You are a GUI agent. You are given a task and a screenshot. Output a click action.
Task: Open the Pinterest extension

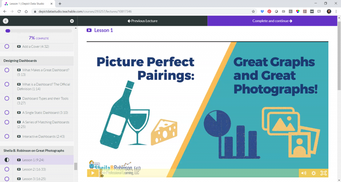pos(269,12)
